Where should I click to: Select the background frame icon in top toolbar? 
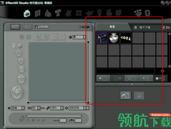tap(38, 13)
